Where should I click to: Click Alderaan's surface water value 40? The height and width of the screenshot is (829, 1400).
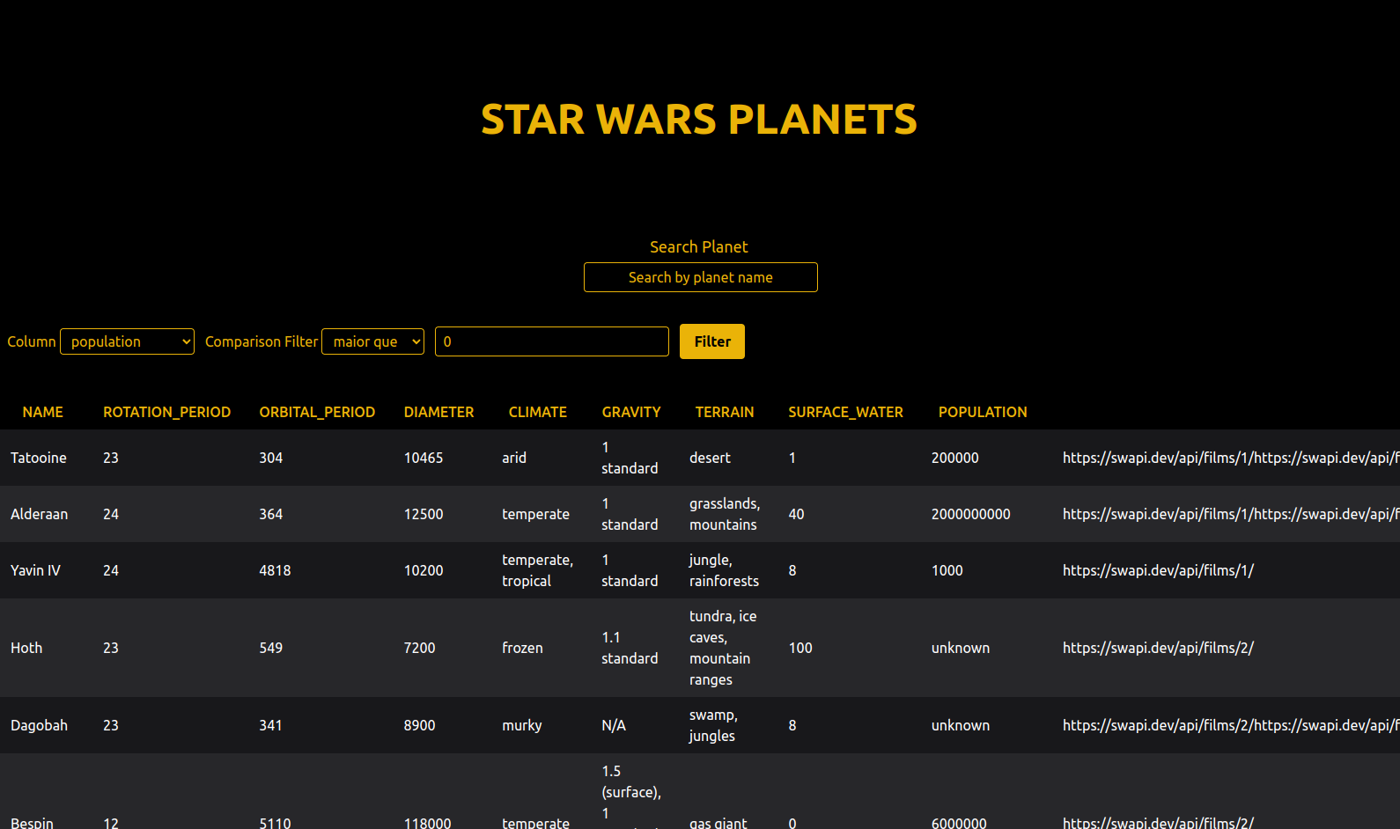point(797,514)
